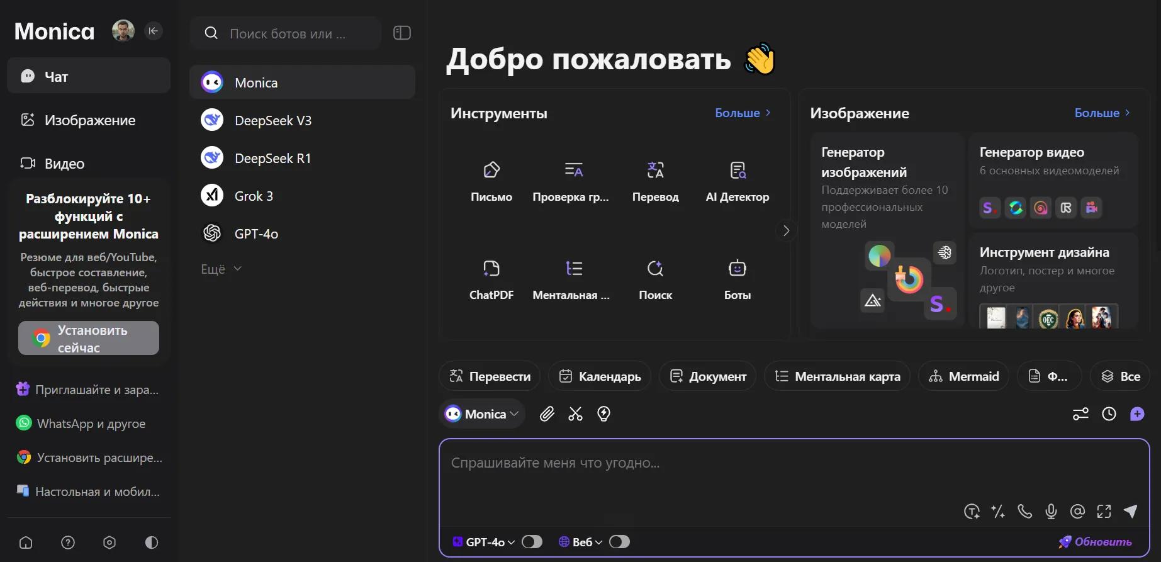Image resolution: width=1161 pixels, height=562 pixels.
Task: Open the Веб dropdown
Action: pyautogui.click(x=580, y=542)
